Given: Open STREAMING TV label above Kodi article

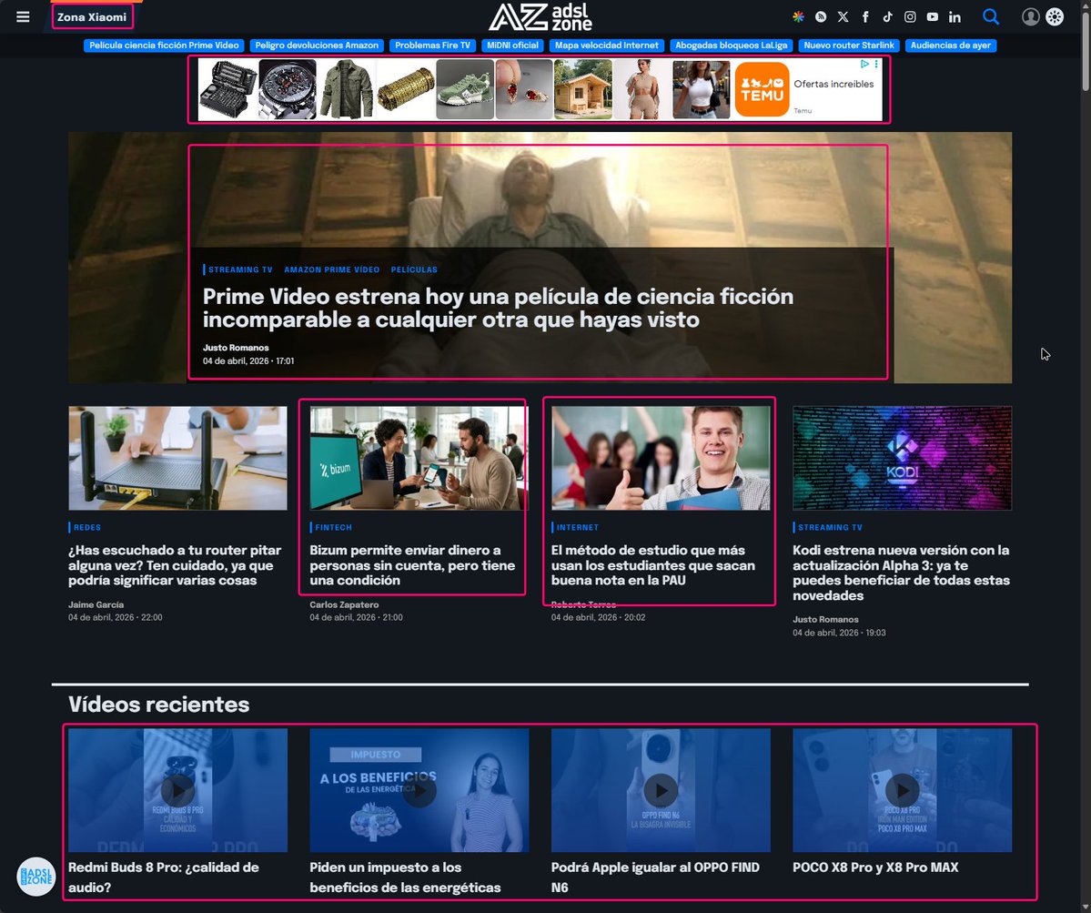Looking at the screenshot, I should point(830,527).
